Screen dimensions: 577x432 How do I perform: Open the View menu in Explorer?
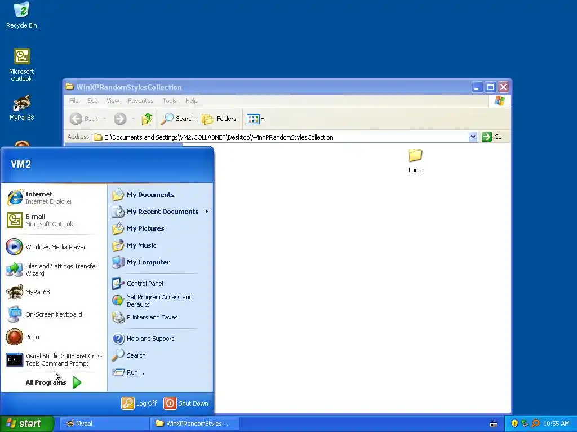tap(113, 101)
